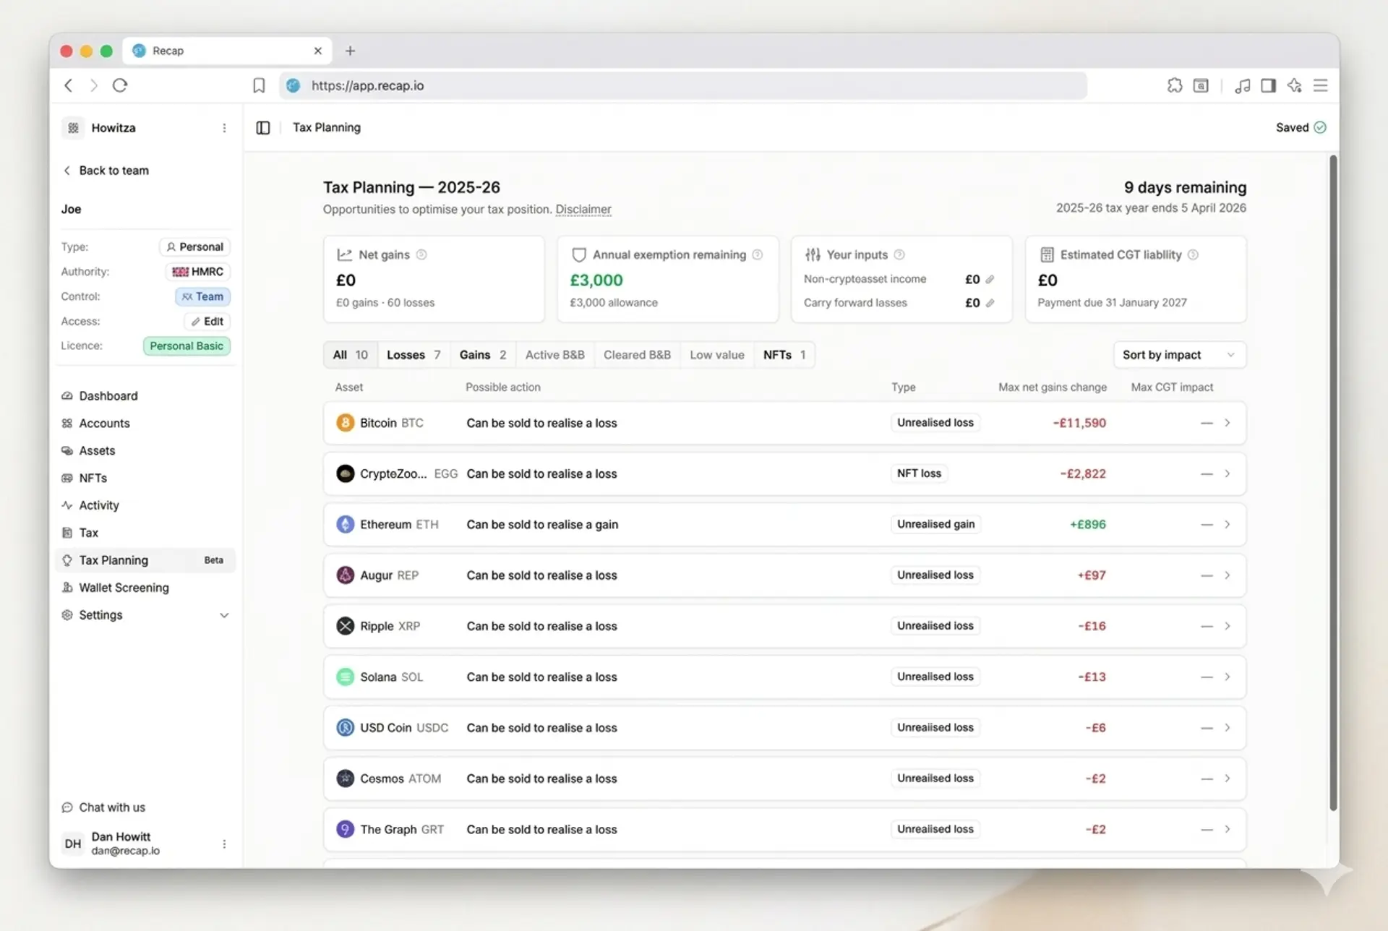Select the NFTs filter tab

click(x=784, y=355)
